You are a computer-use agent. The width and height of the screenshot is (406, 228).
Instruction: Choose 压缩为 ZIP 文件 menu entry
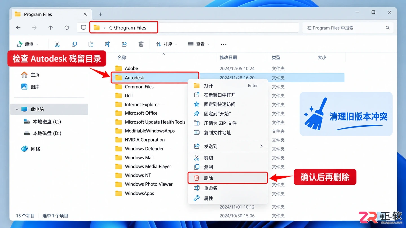(x=228, y=123)
